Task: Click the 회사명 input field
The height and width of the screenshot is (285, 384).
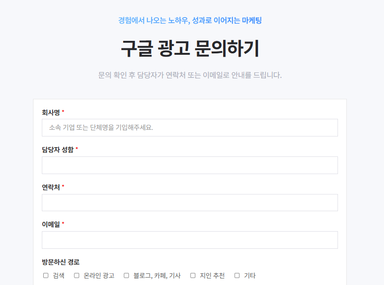Action: pyautogui.click(x=190, y=128)
